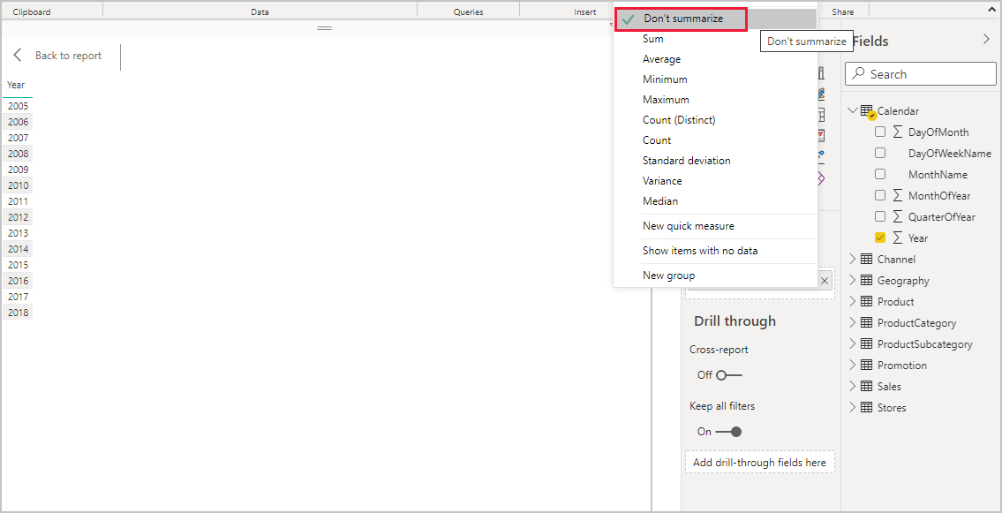Image resolution: width=1002 pixels, height=513 pixels.
Task: Click Add drill-through fields here
Action: tap(759, 462)
